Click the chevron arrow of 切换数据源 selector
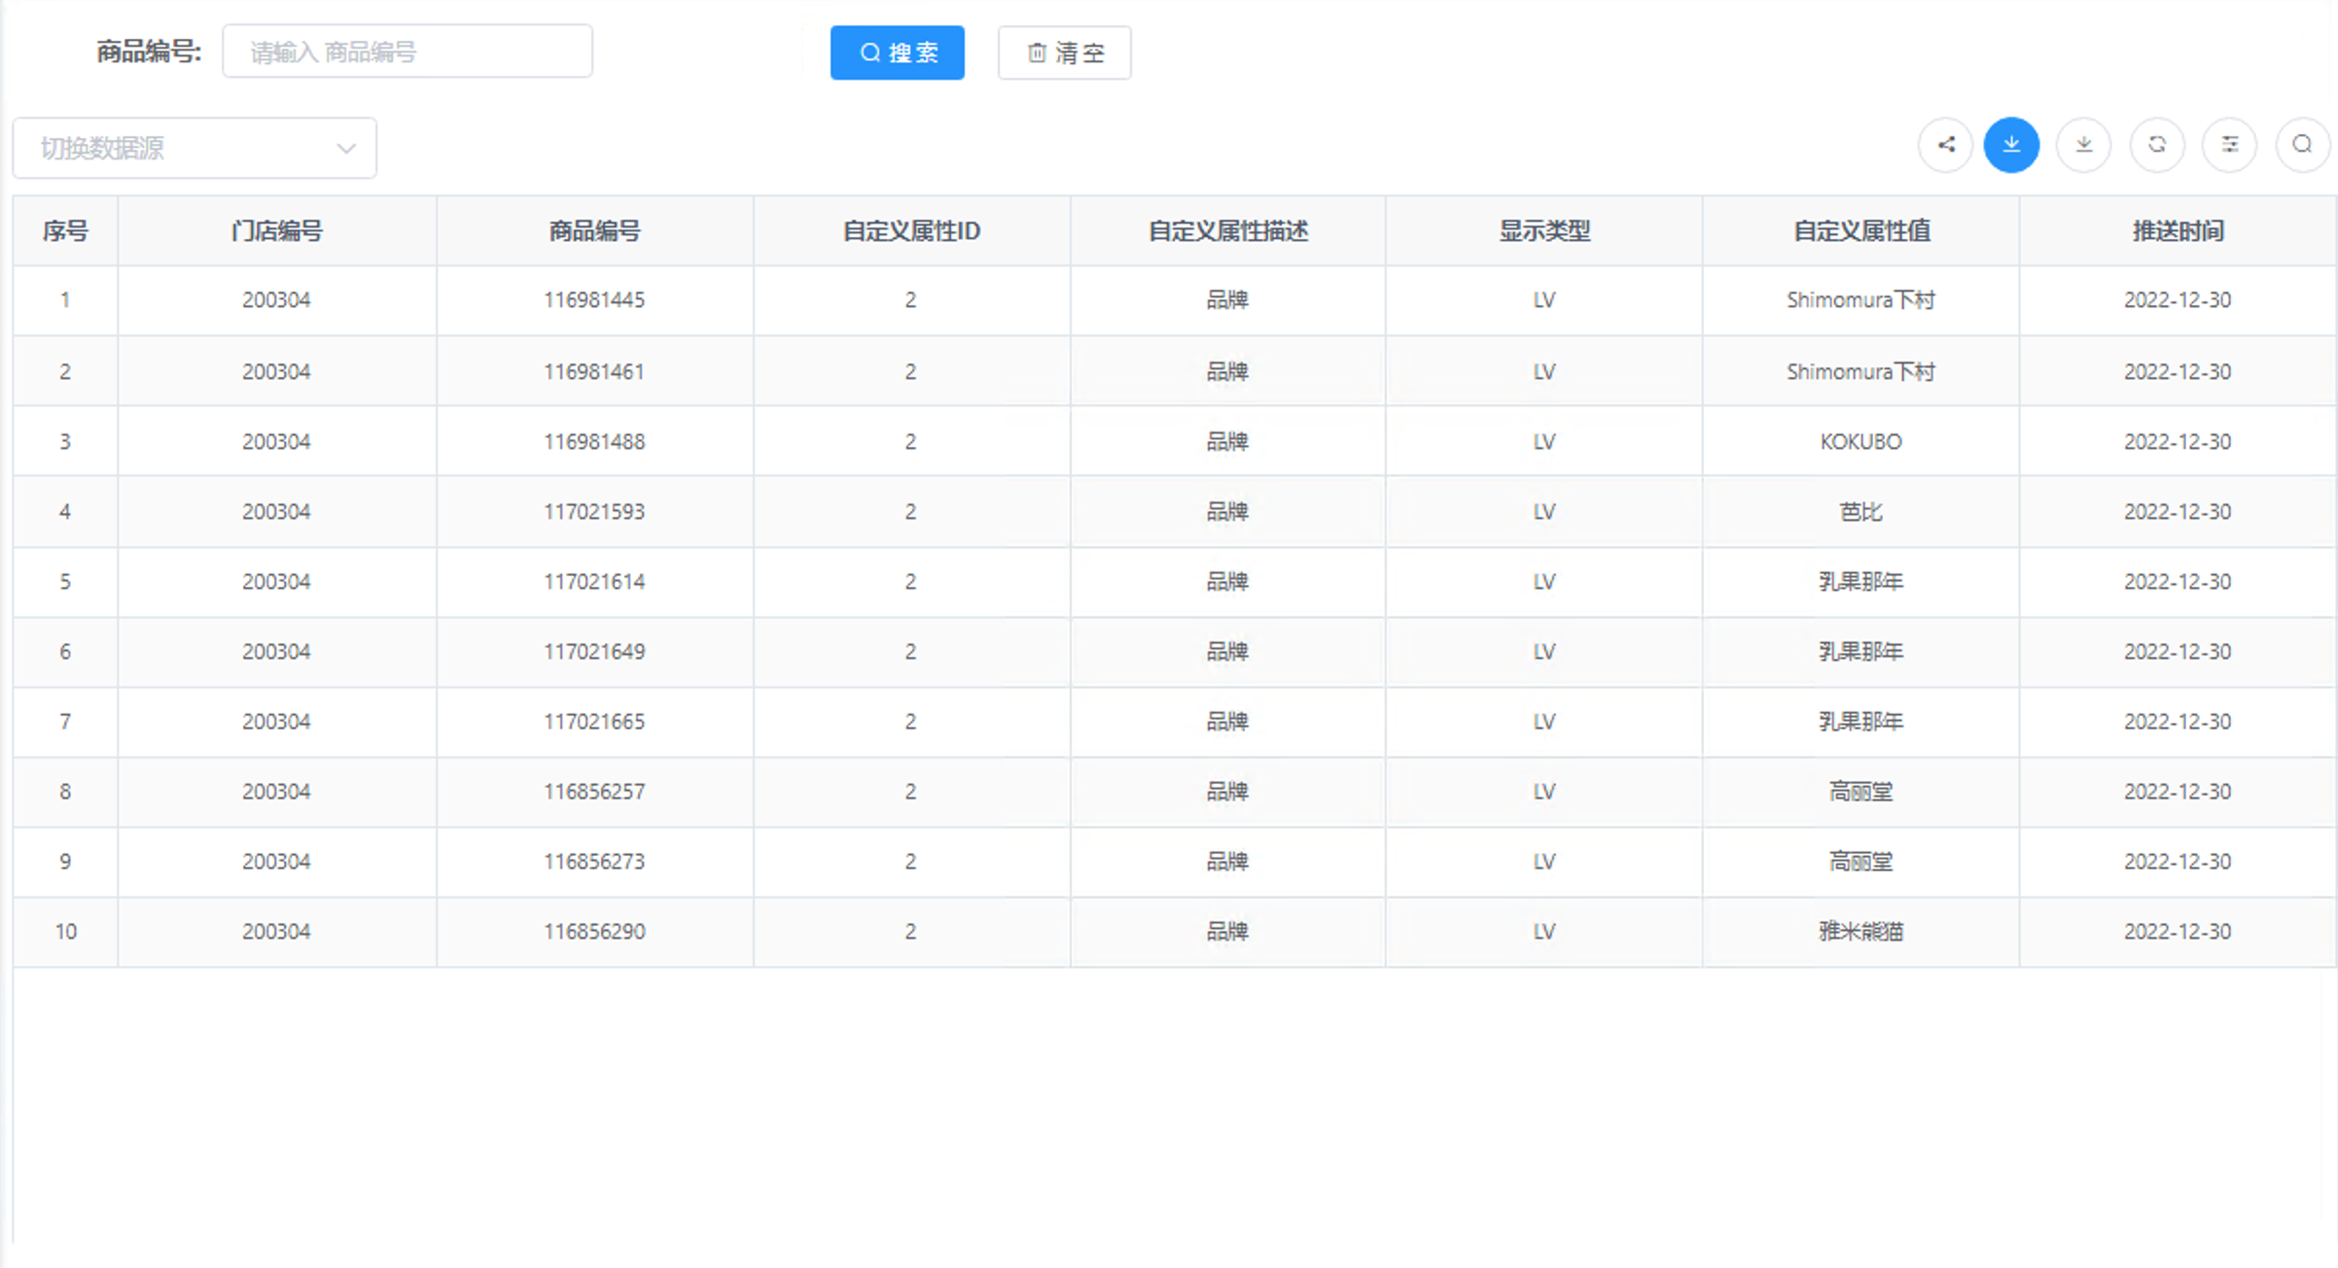Viewport: 2338px width, 1268px height. 346,148
